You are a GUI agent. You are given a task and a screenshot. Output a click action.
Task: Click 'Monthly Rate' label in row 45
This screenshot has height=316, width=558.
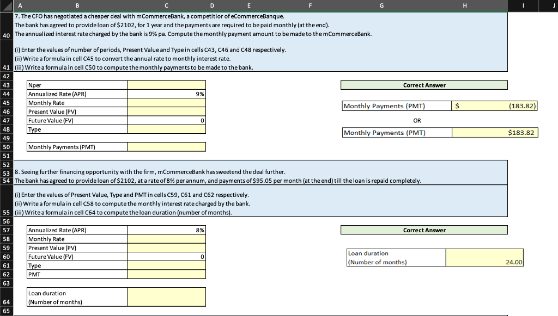[77, 103]
